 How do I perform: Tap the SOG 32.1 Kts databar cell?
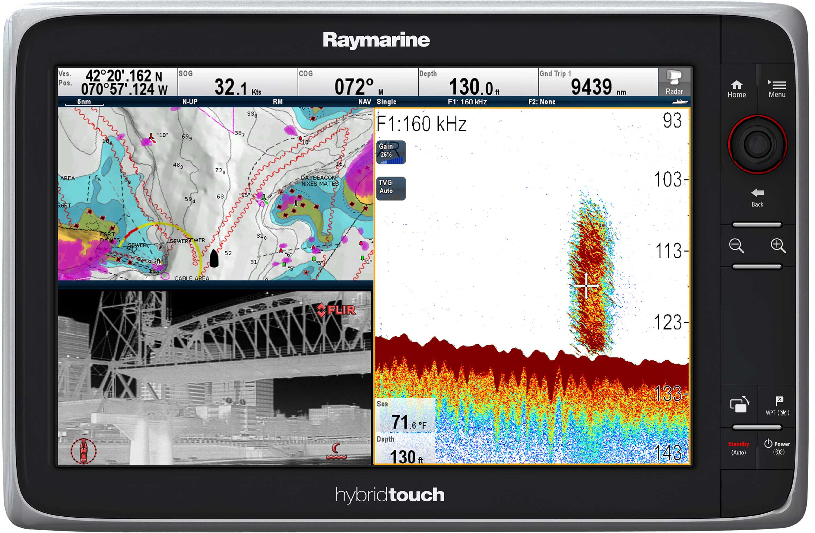click(x=238, y=82)
